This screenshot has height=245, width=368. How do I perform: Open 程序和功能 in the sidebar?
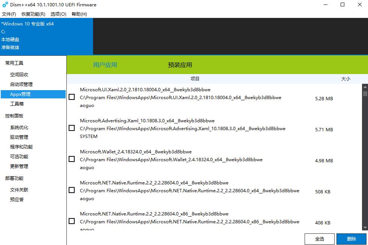tap(21, 147)
